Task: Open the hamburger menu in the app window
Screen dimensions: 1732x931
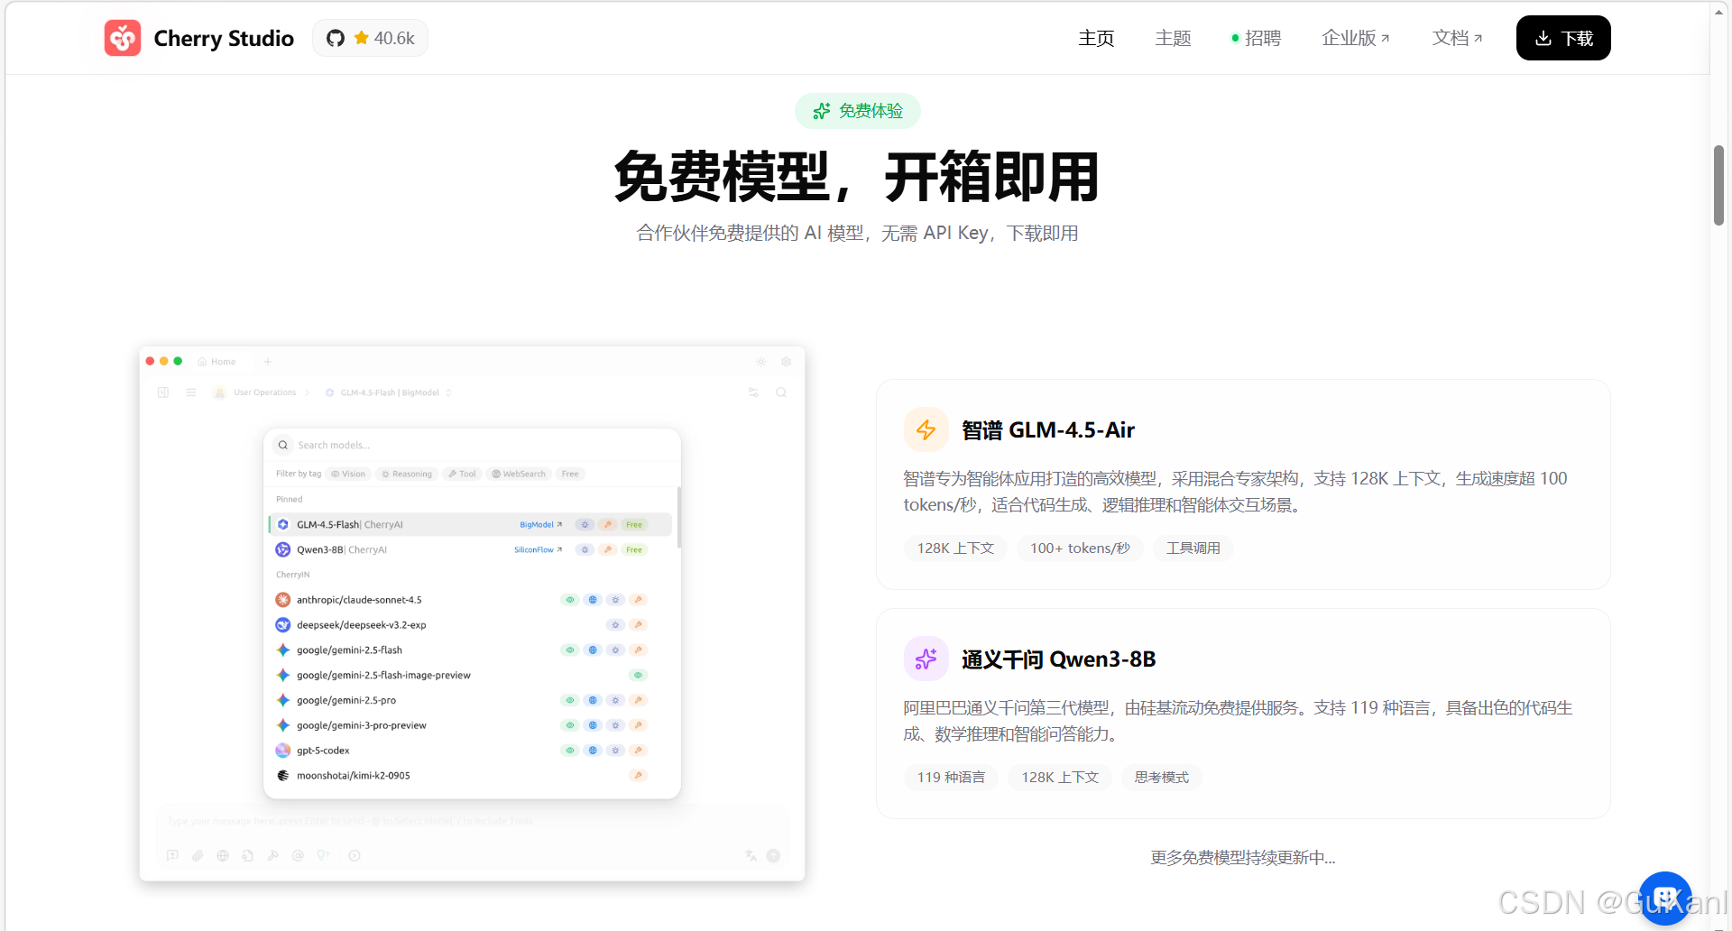Action: [x=190, y=392]
